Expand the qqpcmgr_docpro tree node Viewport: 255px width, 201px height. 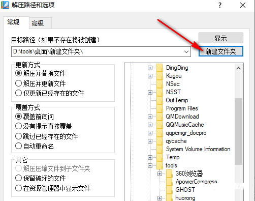click(150, 133)
